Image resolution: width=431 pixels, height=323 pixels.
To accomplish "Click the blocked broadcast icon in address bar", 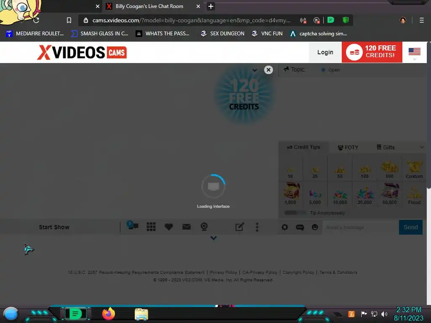I will pyautogui.click(x=303, y=20).
